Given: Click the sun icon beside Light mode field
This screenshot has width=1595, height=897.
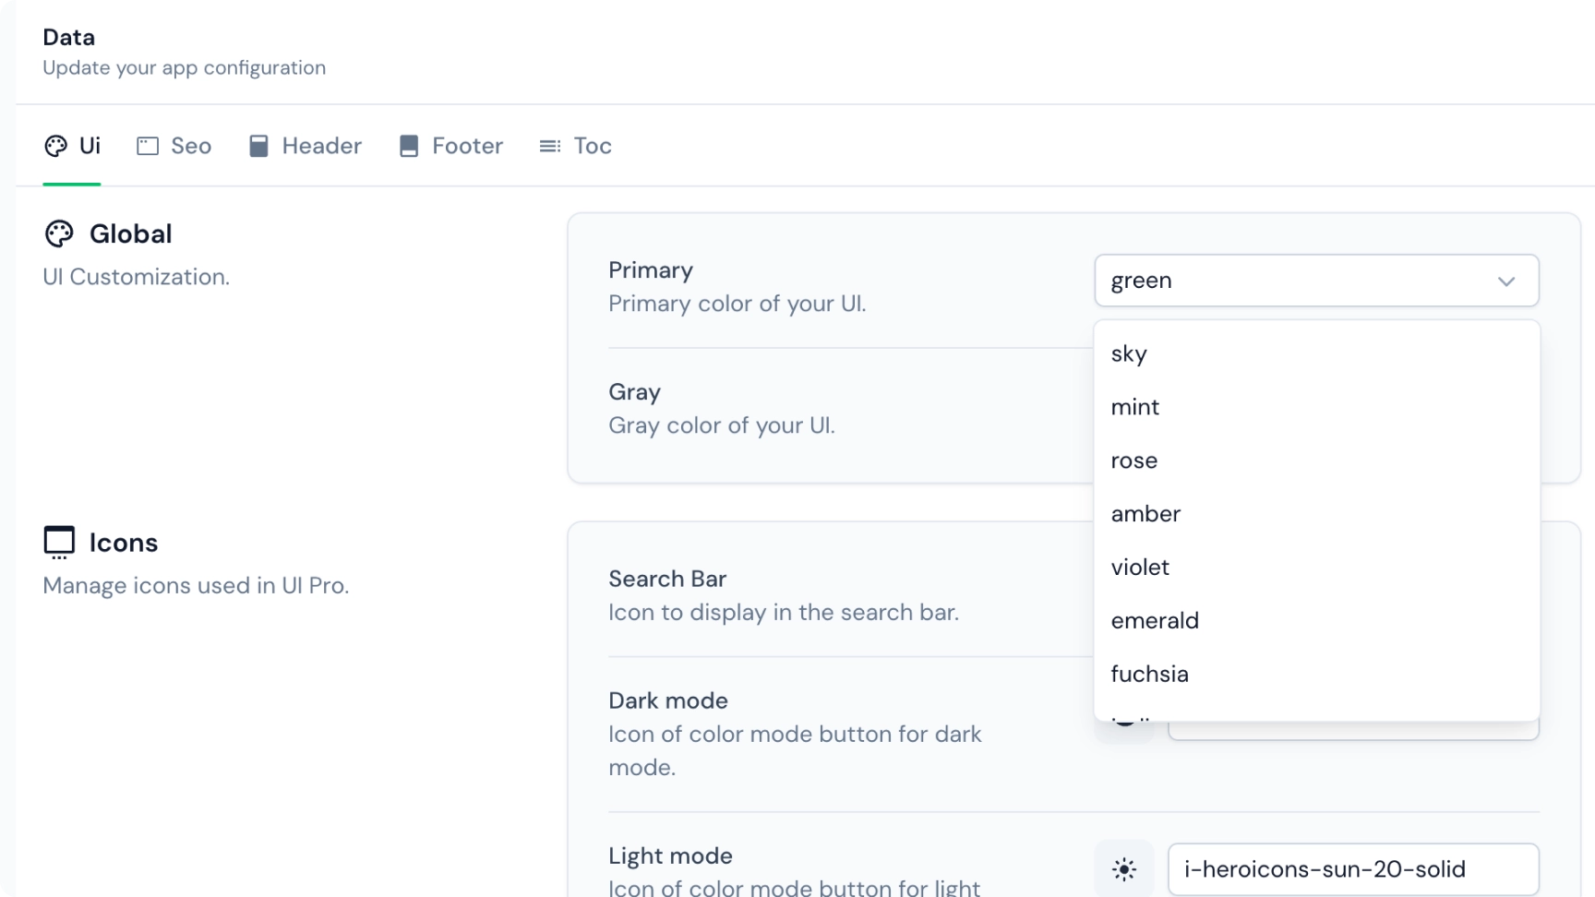Looking at the screenshot, I should (x=1122, y=868).
